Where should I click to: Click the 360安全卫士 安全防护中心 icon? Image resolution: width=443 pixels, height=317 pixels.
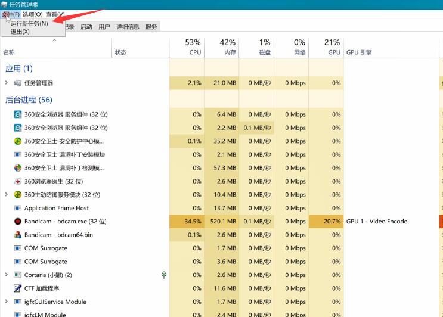17,141
